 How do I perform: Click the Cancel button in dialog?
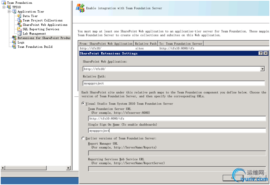(255, 178)
